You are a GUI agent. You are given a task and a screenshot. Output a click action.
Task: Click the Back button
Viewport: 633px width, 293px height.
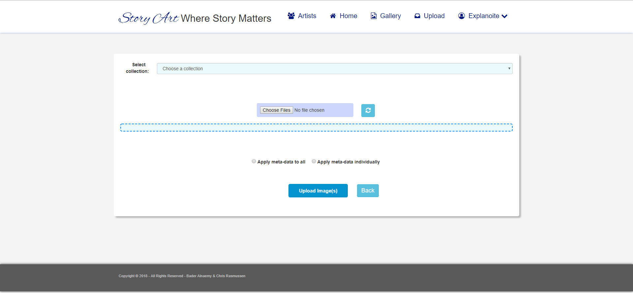(x=368, y=190)
